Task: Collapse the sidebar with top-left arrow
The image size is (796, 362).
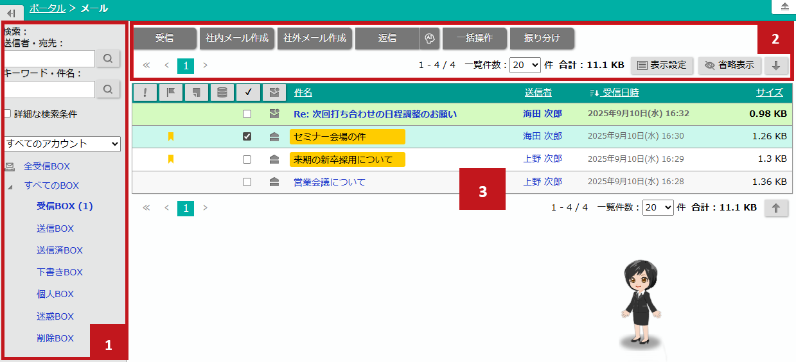Action: (x=12, y=12)
